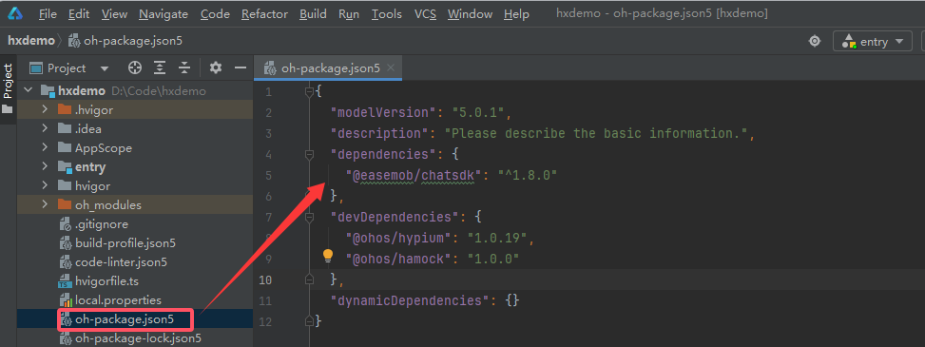The height and width of the screenshot is (347, 925).
Task: Open the Code menu
Action: tap(215, 14)
